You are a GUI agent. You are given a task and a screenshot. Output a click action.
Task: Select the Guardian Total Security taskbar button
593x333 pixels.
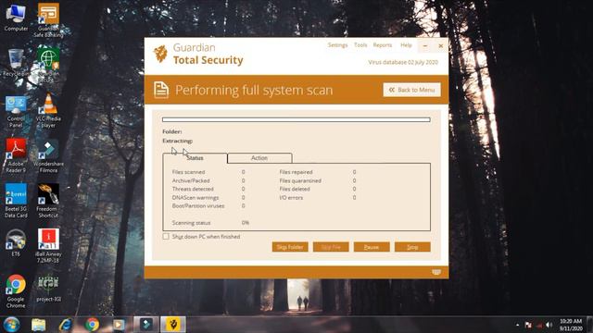point(173,325)
